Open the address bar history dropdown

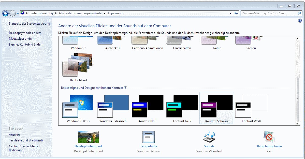point(230,13)
